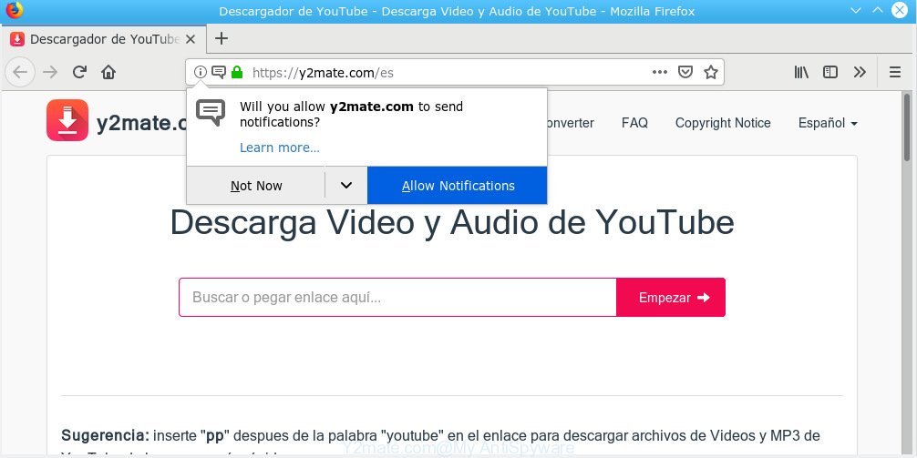Click the Buscar o pegar enlace search field
This screenshot has width=917, height=458.
click(x=397, y=298)
